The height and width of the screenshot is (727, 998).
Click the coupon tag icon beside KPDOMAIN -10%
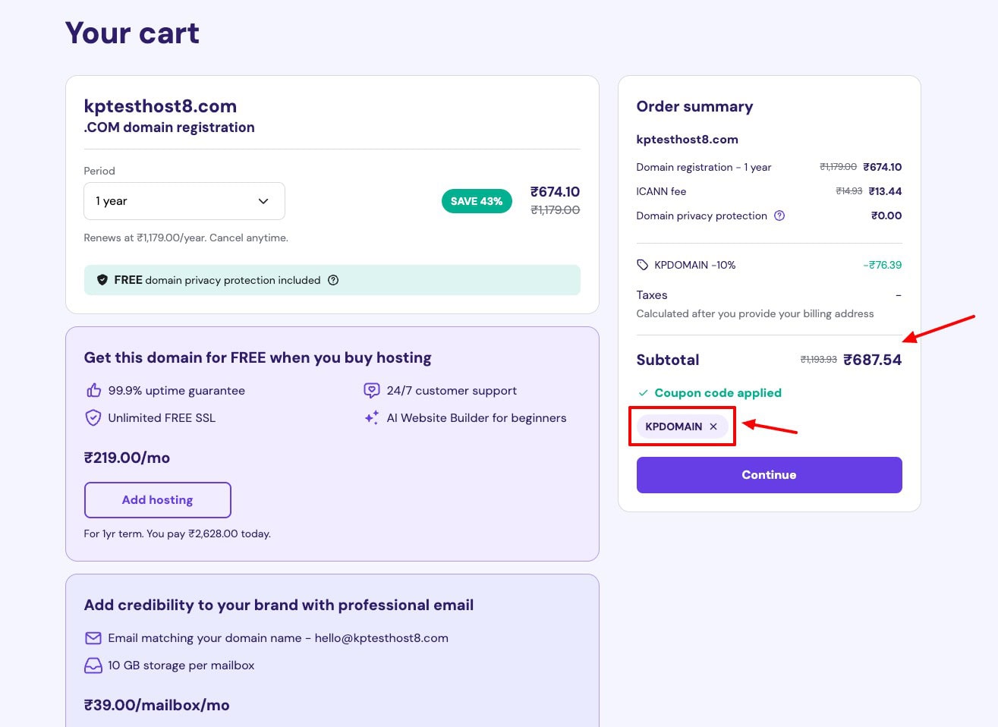tap(643, 265)
